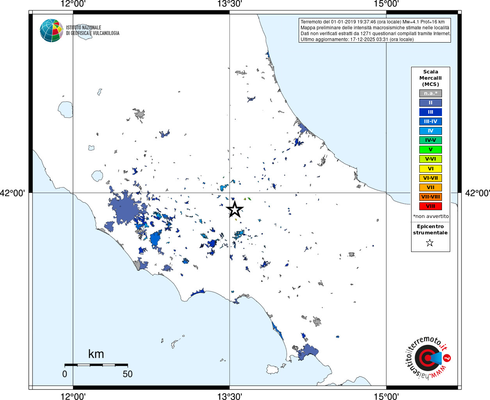Click the IV-V legend swatch
Viewport: 490px width, 400px height.
[431, 140]
